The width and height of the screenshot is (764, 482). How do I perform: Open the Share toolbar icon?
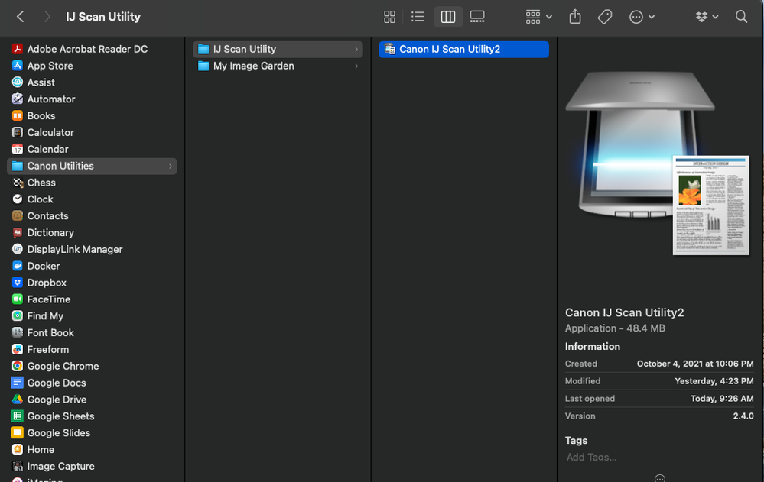click(x=576, y=17)
